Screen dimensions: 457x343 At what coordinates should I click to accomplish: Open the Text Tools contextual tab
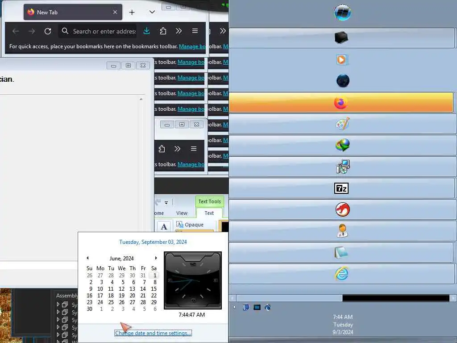pos(210,201)
